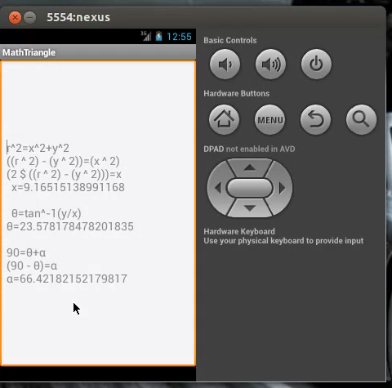Open the hardware MENU button
The width and height of the screenshot is (392, 388).
tap(270, 119)
